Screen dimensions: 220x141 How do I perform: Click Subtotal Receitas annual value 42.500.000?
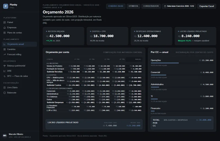(x=135, y=72)
